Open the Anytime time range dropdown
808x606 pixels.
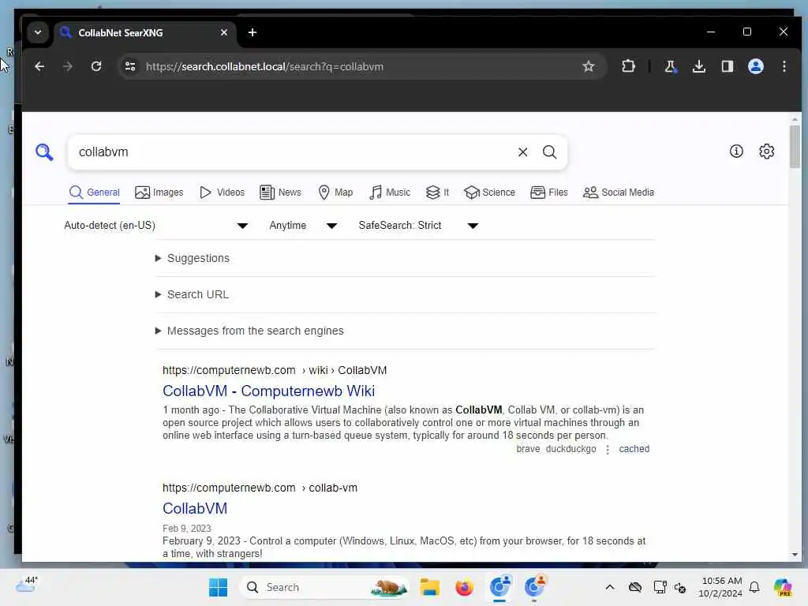[x=304, y=226]
